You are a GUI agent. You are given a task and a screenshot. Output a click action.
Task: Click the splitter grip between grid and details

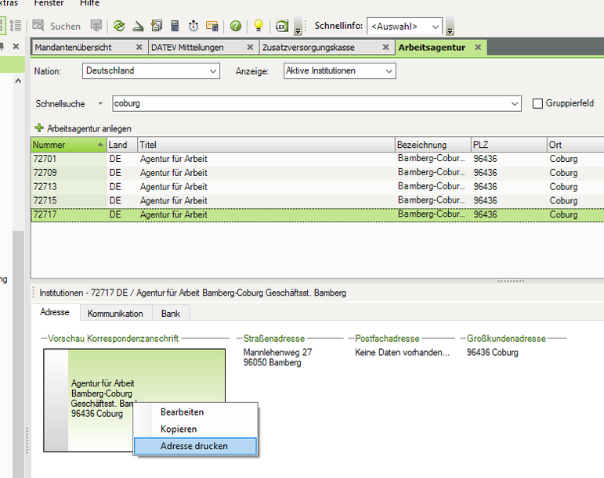click(511, 281)
